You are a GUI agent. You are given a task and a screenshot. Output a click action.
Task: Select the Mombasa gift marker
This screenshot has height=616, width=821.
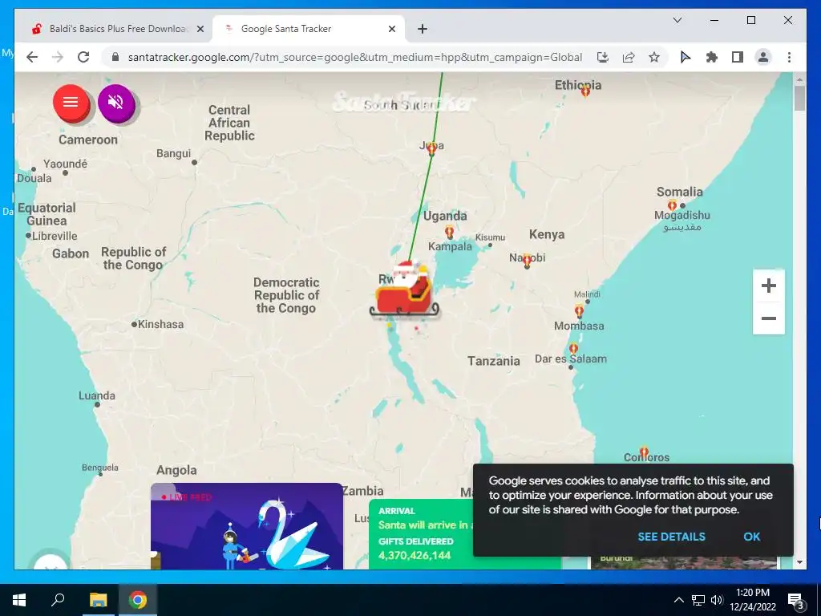579,312
